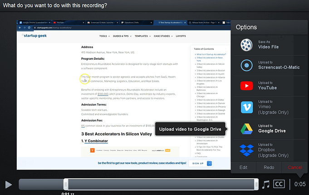The image size is (309, 195).
Task: Click Redo to re-record
Action: tap(269, 167)
